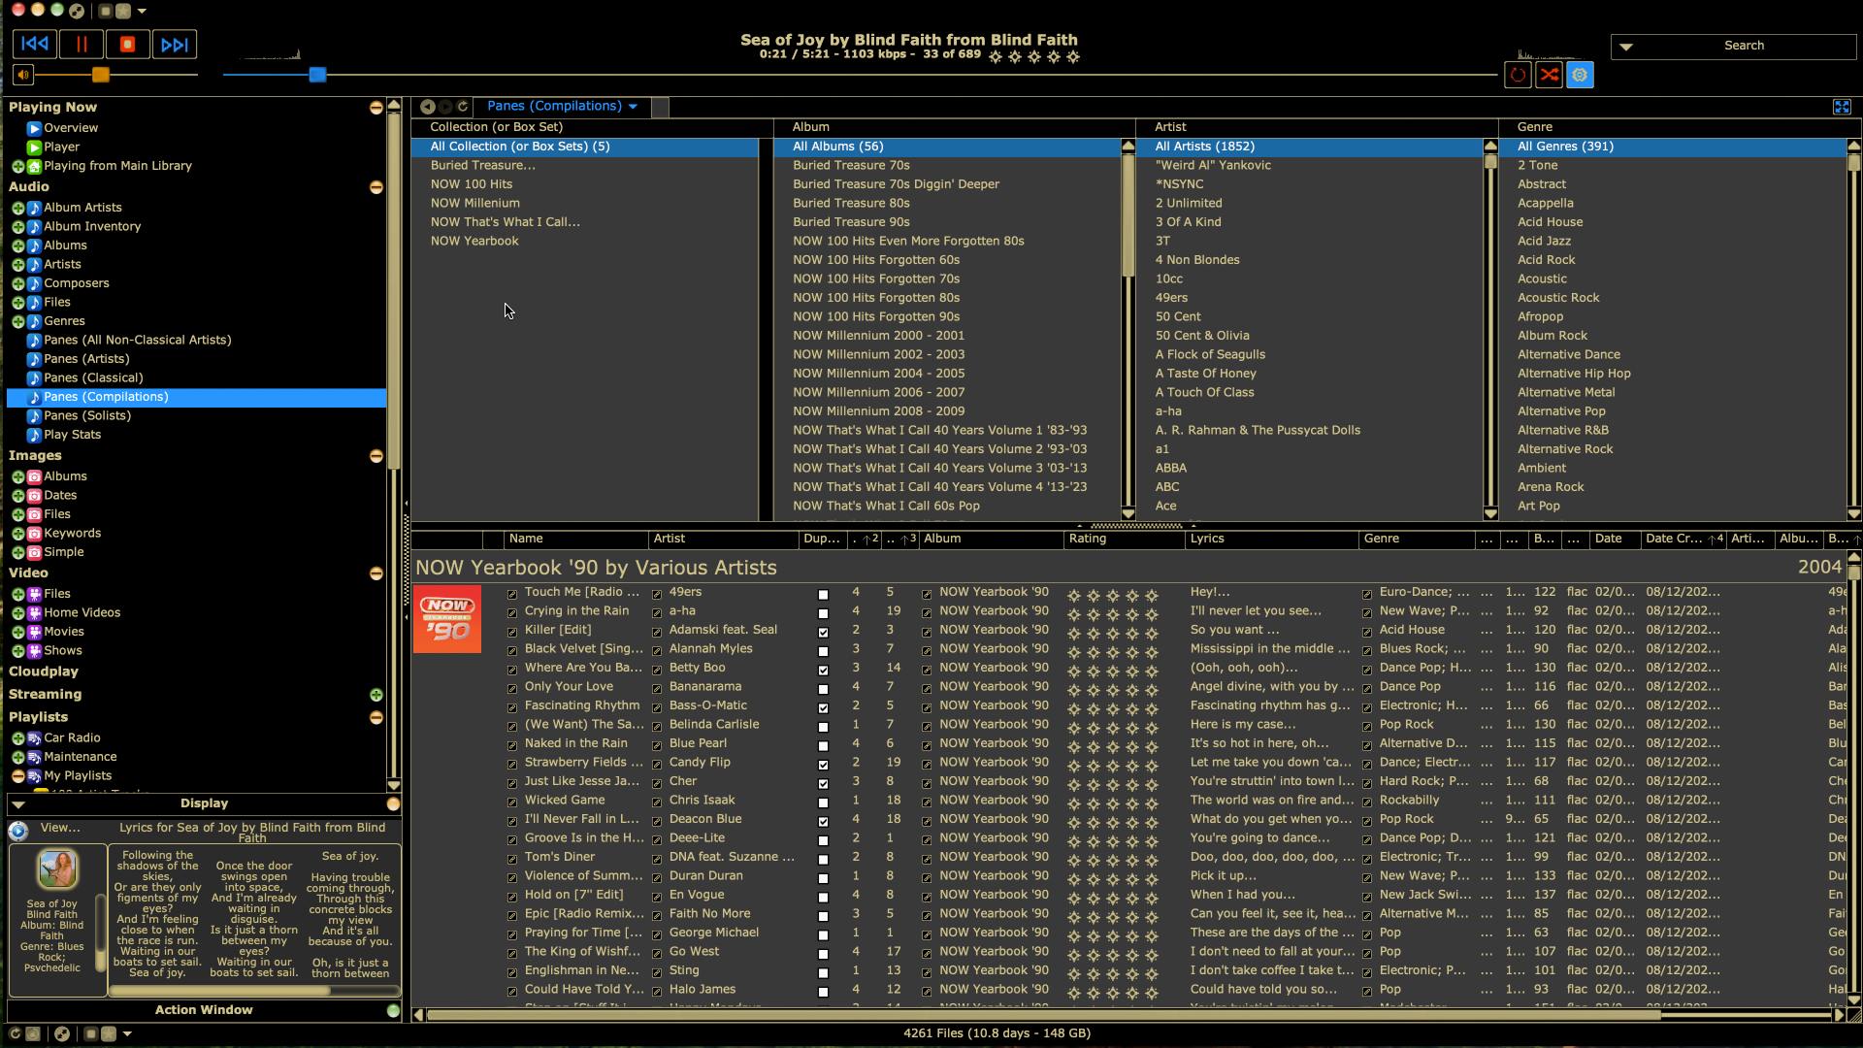Select NOW Yearbook in the Collection pane
Viewport: 1863px width, 1048px height.
click(x=474, y=241)
